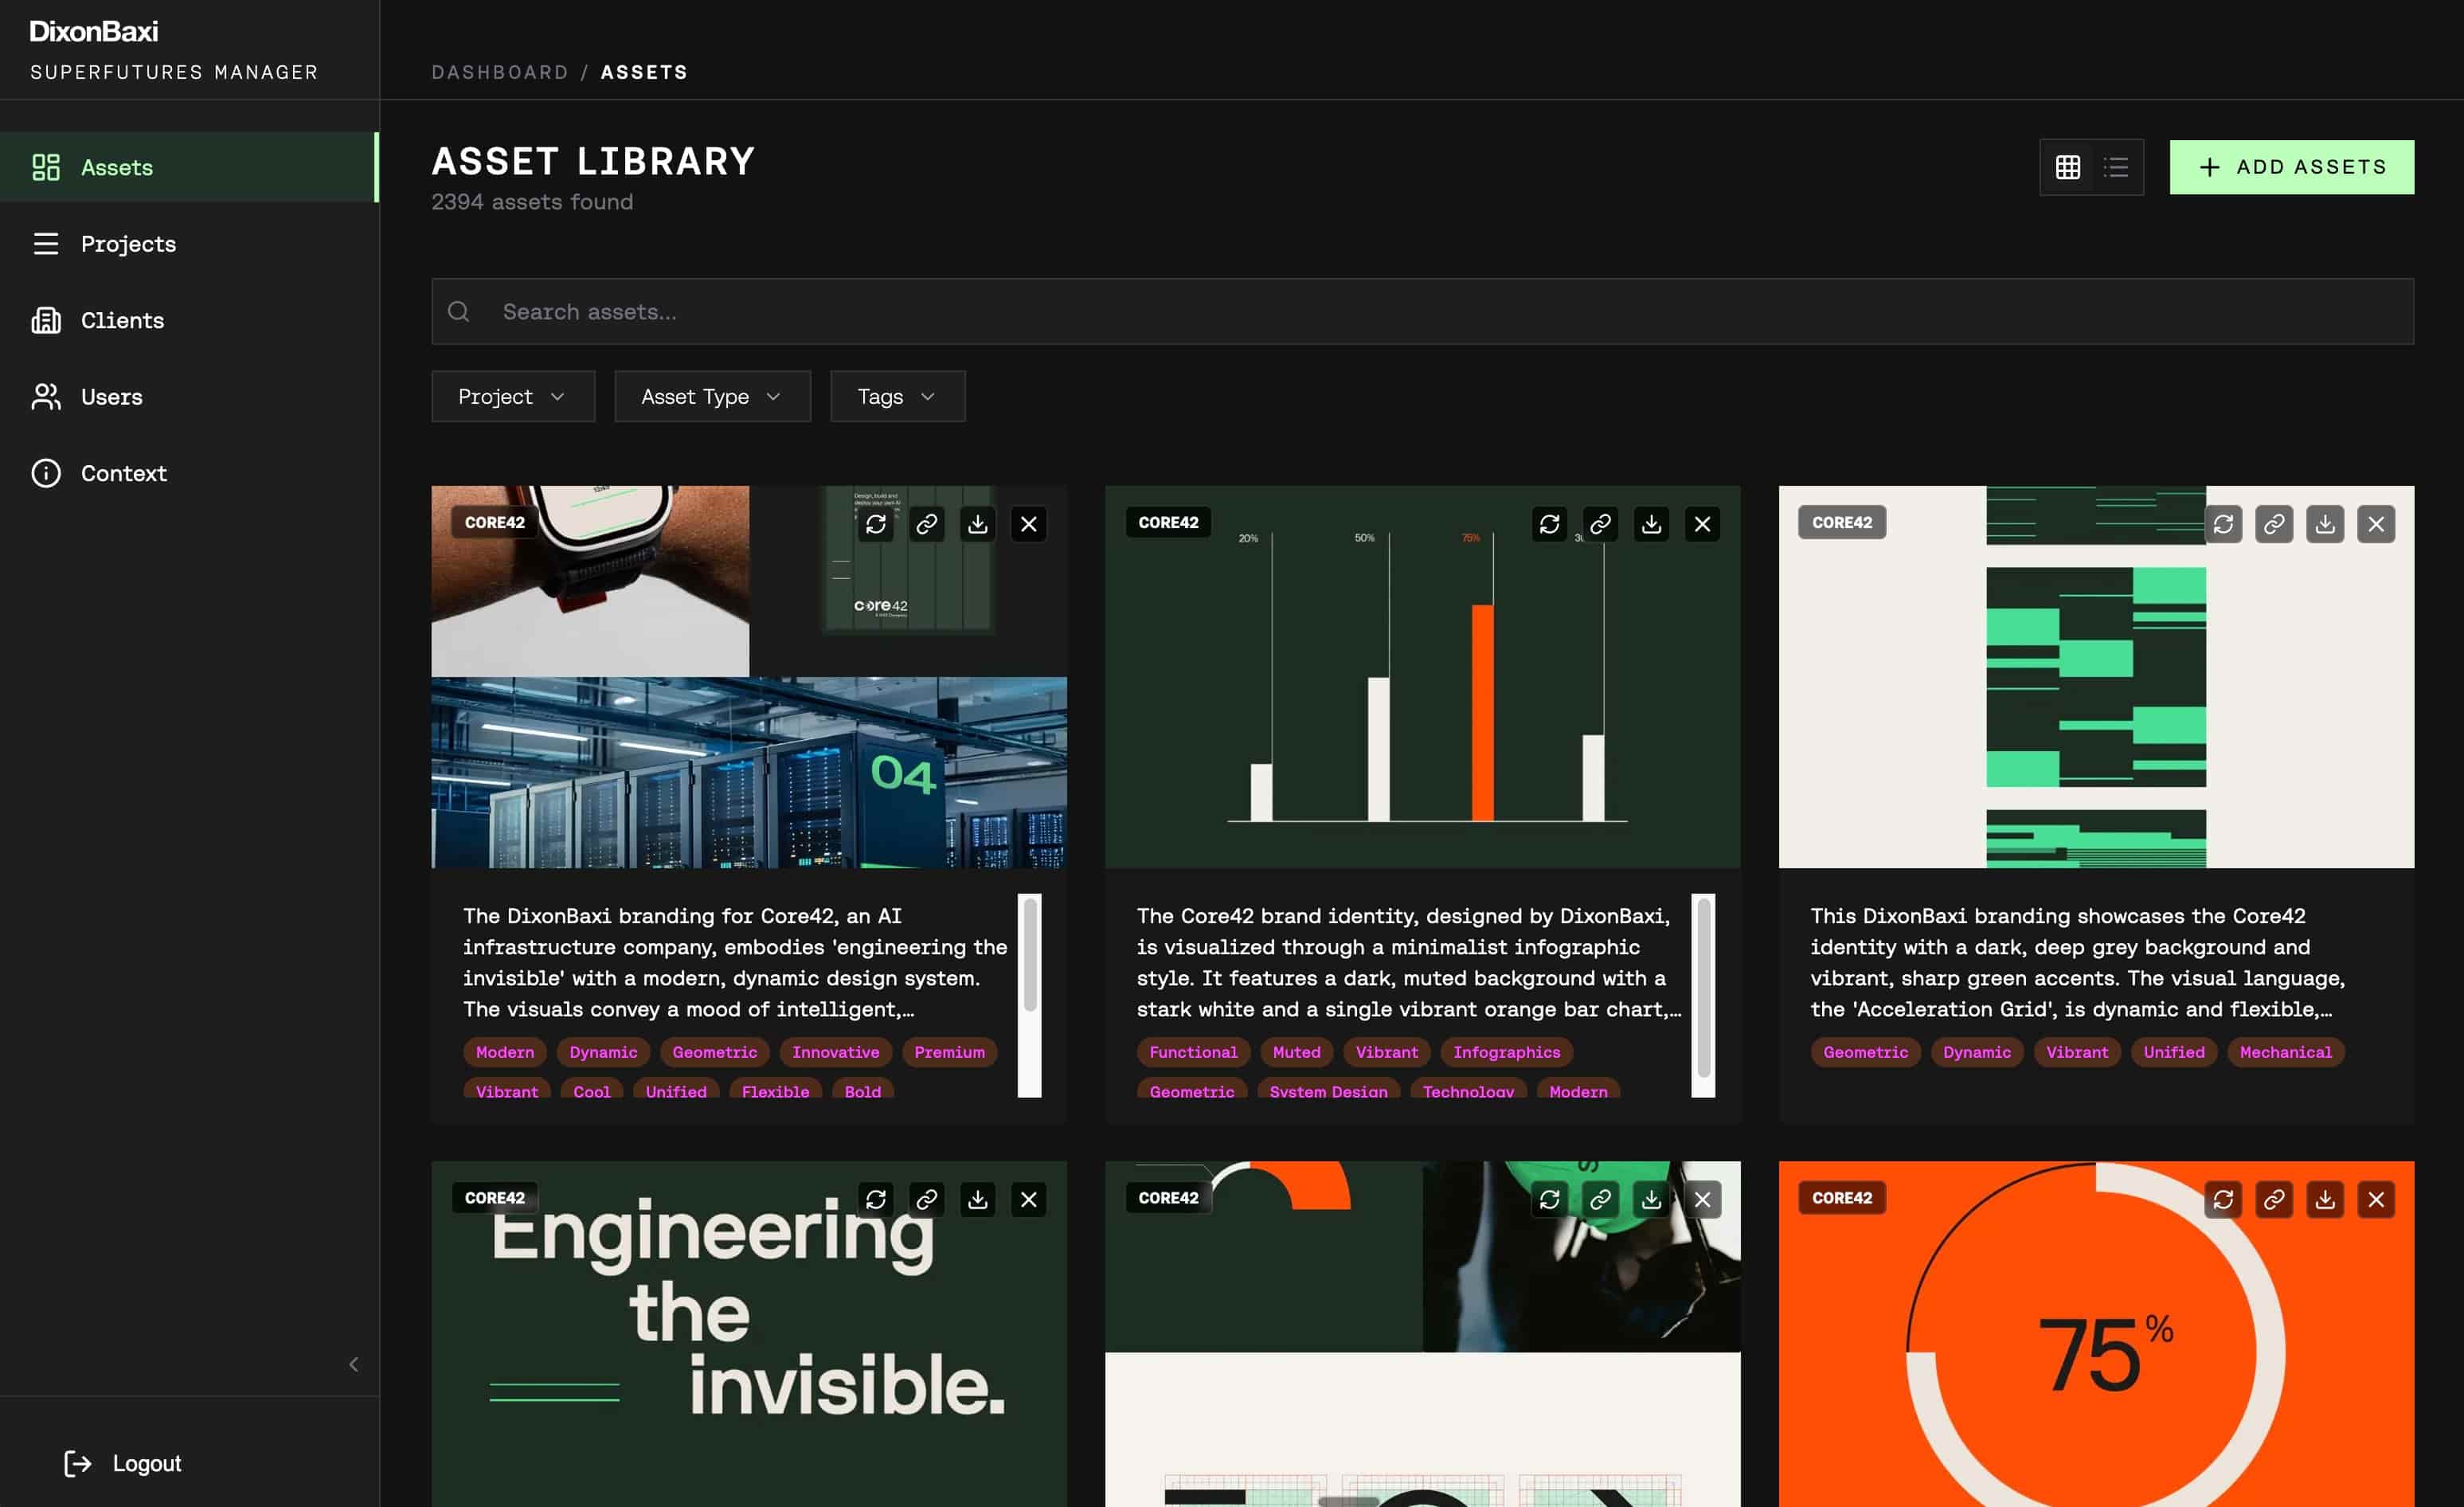Copy link for the Acceleration Grid asset
This screenshot has height=1507, width=2464.
2275,524
